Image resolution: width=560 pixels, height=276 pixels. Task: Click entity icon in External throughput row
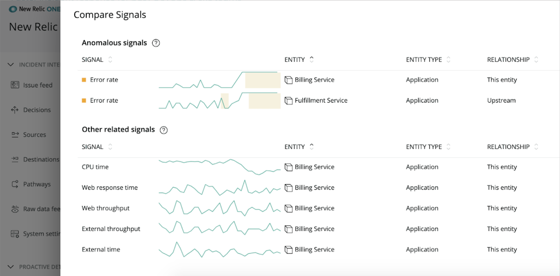pyautogui.click(x=288, y=229)
